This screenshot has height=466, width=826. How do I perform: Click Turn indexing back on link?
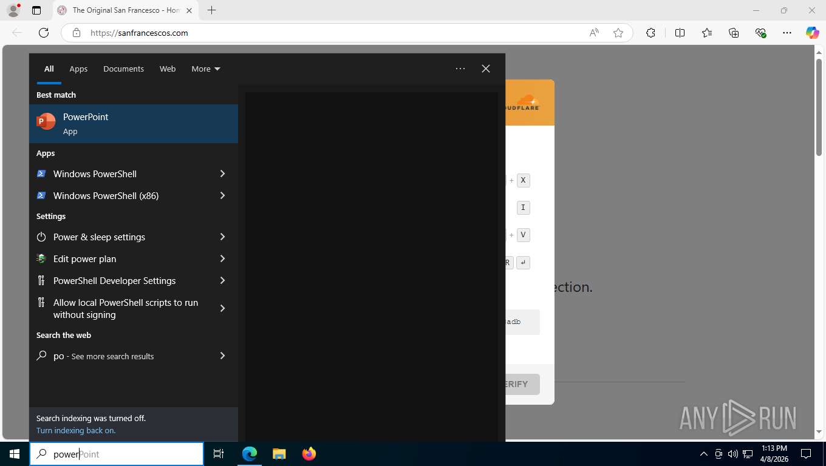tap(76, 430)
